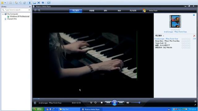This screenshot has width=198, height=111.
Task: Toggle shuffle mode
Action: tap(91, 103)
